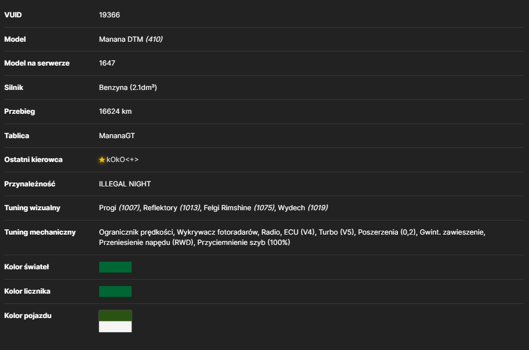The width and height of the screenshot is (529, 350).
Task: Click the Wykrywacz fotoradarów entry
Action: click(x=217, y=232)
